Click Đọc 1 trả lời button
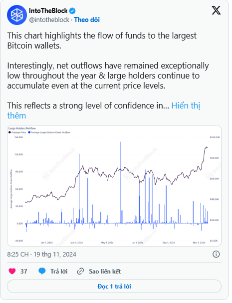This screenshot has height=303, width=232. [x=114, y=286]
